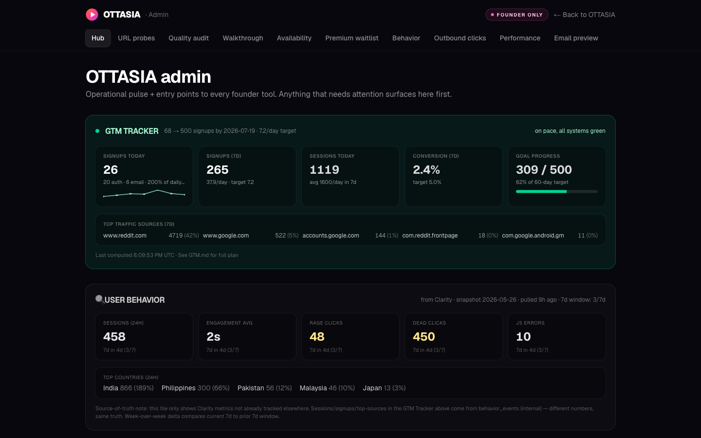This screenshot has height=438, width=701.
Task: Click the USER BEHAVIOR section heading
Action: [135, 300]
